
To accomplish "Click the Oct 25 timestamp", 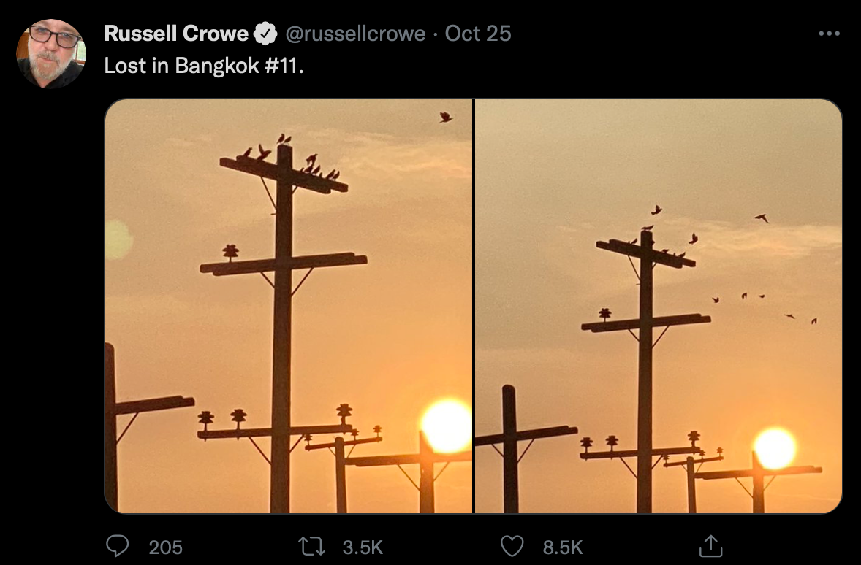I will pyautogui.click(x=478, y=34).
